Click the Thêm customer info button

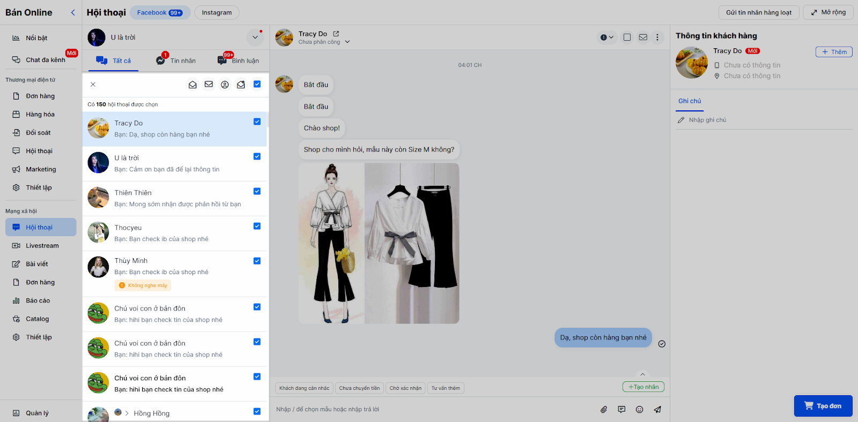834,52
